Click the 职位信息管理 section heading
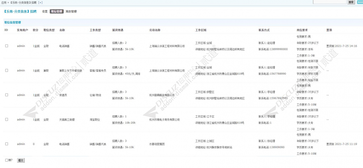This screenshot has height=168, width=363. [x=13, y=22]
